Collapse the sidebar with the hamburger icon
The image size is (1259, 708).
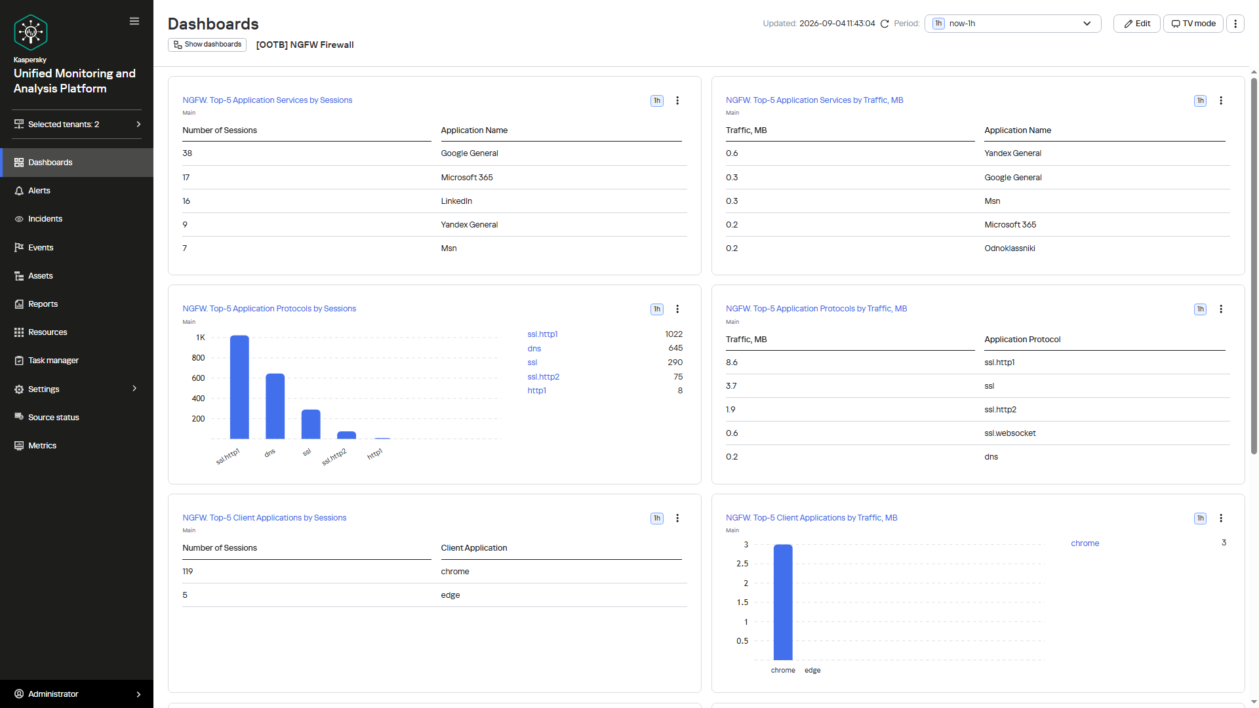[134, 21]
